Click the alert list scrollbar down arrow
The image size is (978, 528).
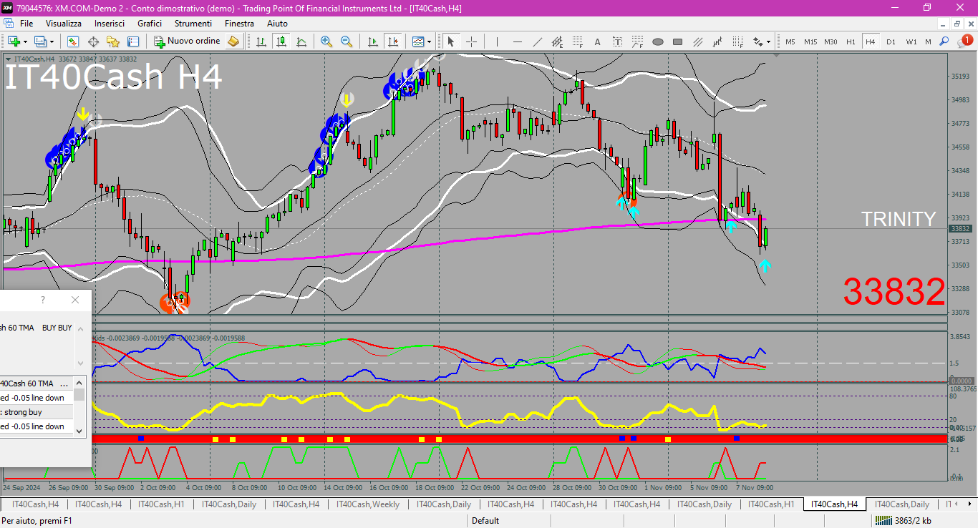pyautogui.click(x=79, y=431)
